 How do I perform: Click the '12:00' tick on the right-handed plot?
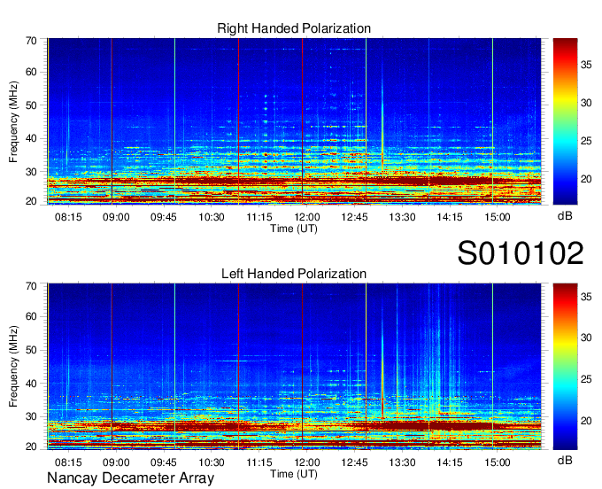(307, 217)
